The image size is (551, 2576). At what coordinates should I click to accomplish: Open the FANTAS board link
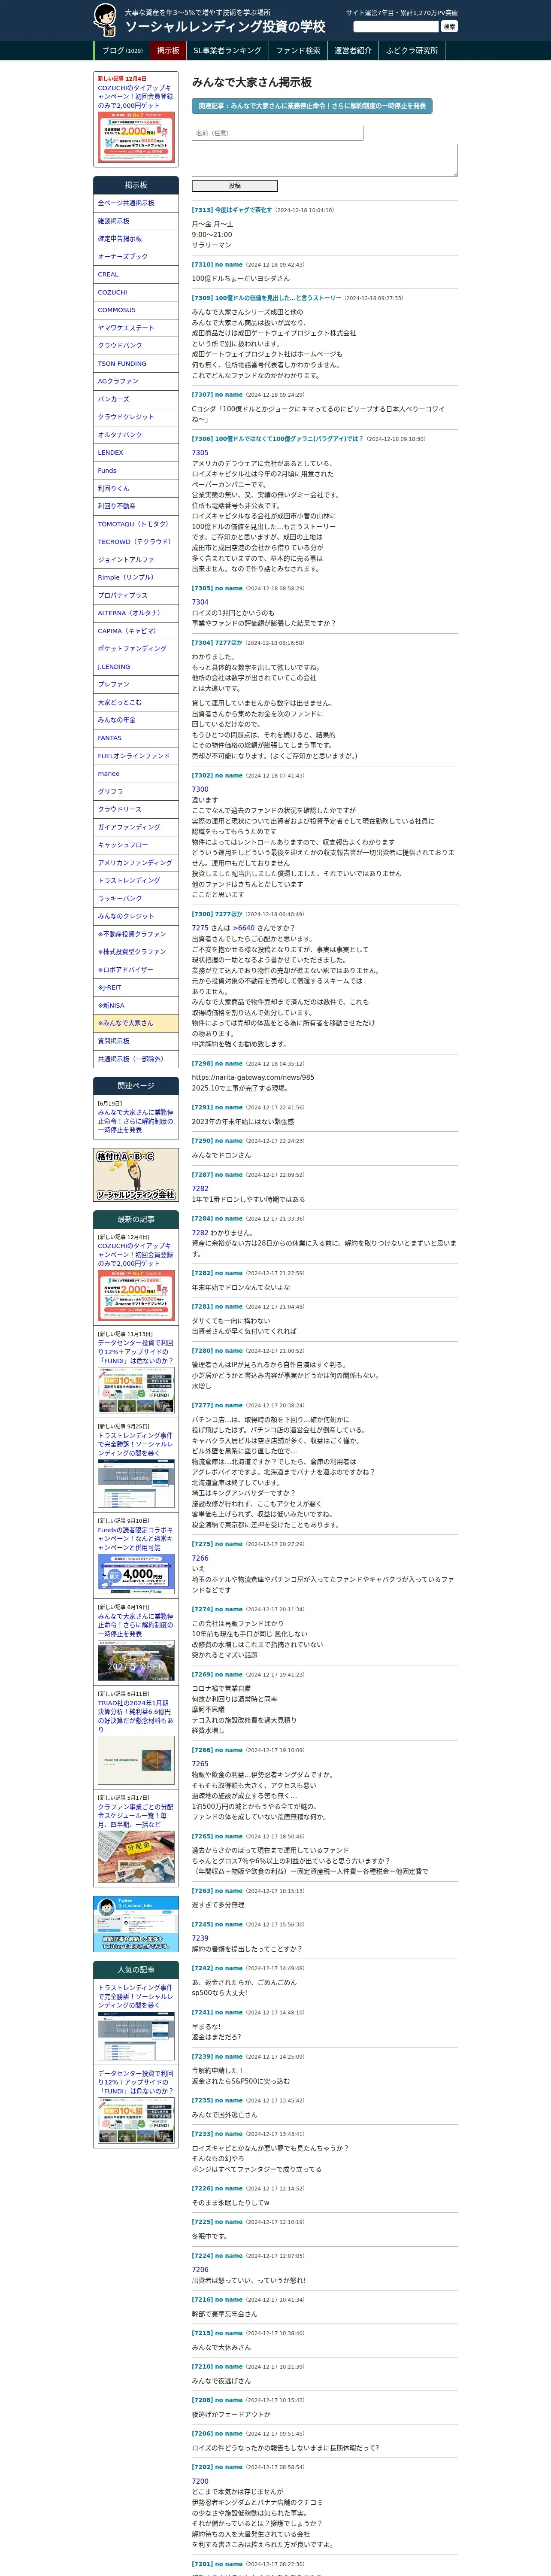coord(136,738)
